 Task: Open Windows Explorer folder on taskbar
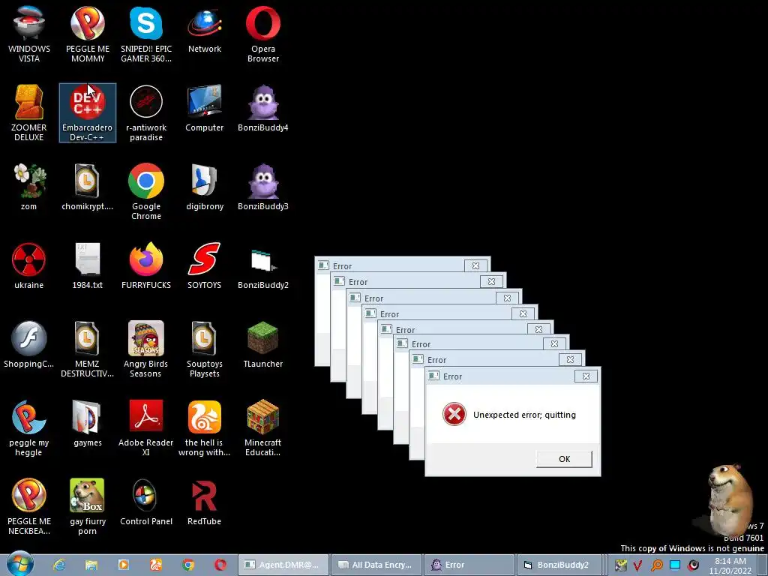coord(91,565)
